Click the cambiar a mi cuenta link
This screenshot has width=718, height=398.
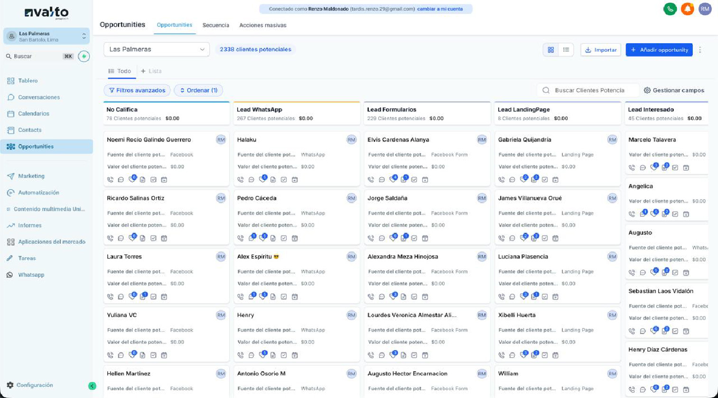click(x=439, y=9)
